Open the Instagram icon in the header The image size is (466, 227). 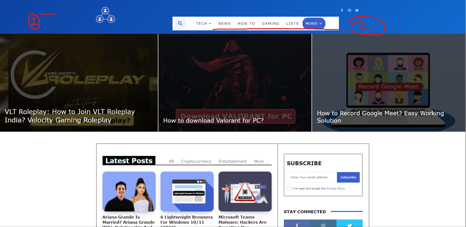pyautogui.click(x=349, y=10)
